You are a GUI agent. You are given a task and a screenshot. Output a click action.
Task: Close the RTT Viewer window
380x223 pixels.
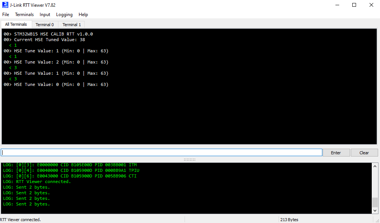click(371, 5)
